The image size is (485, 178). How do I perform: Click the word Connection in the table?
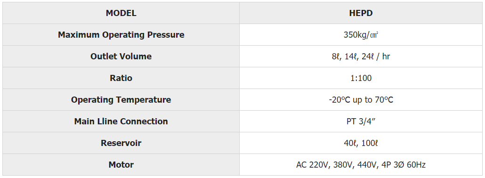(x=144, y=121)
